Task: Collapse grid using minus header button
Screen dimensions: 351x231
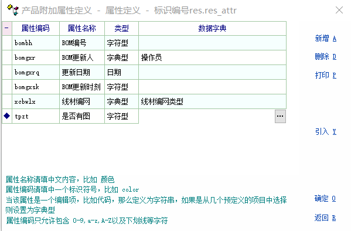Action: click(x=6, y=28)
